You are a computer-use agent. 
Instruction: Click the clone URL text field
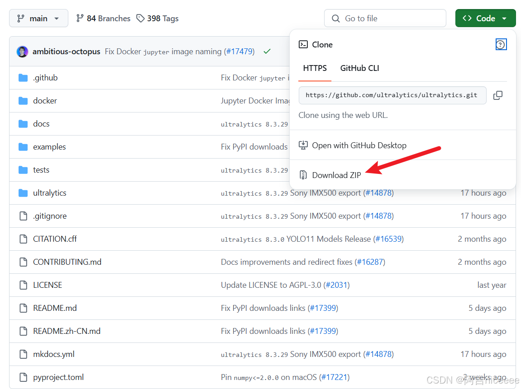tap(392, 95)
